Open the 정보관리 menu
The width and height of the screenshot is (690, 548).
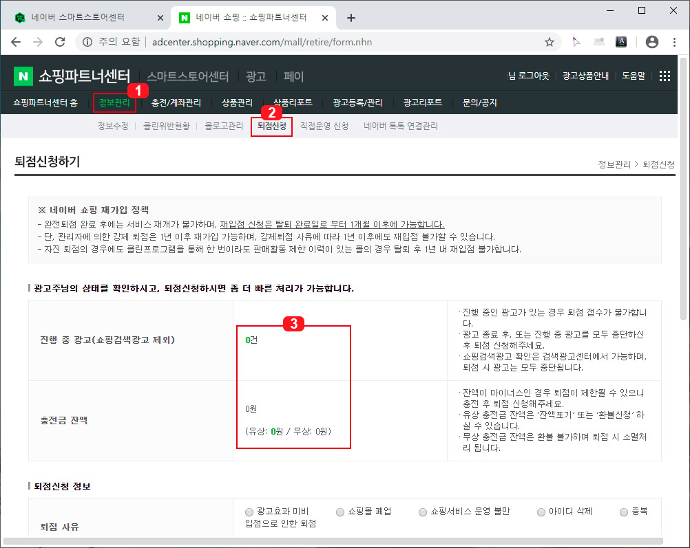coord(114,102)
